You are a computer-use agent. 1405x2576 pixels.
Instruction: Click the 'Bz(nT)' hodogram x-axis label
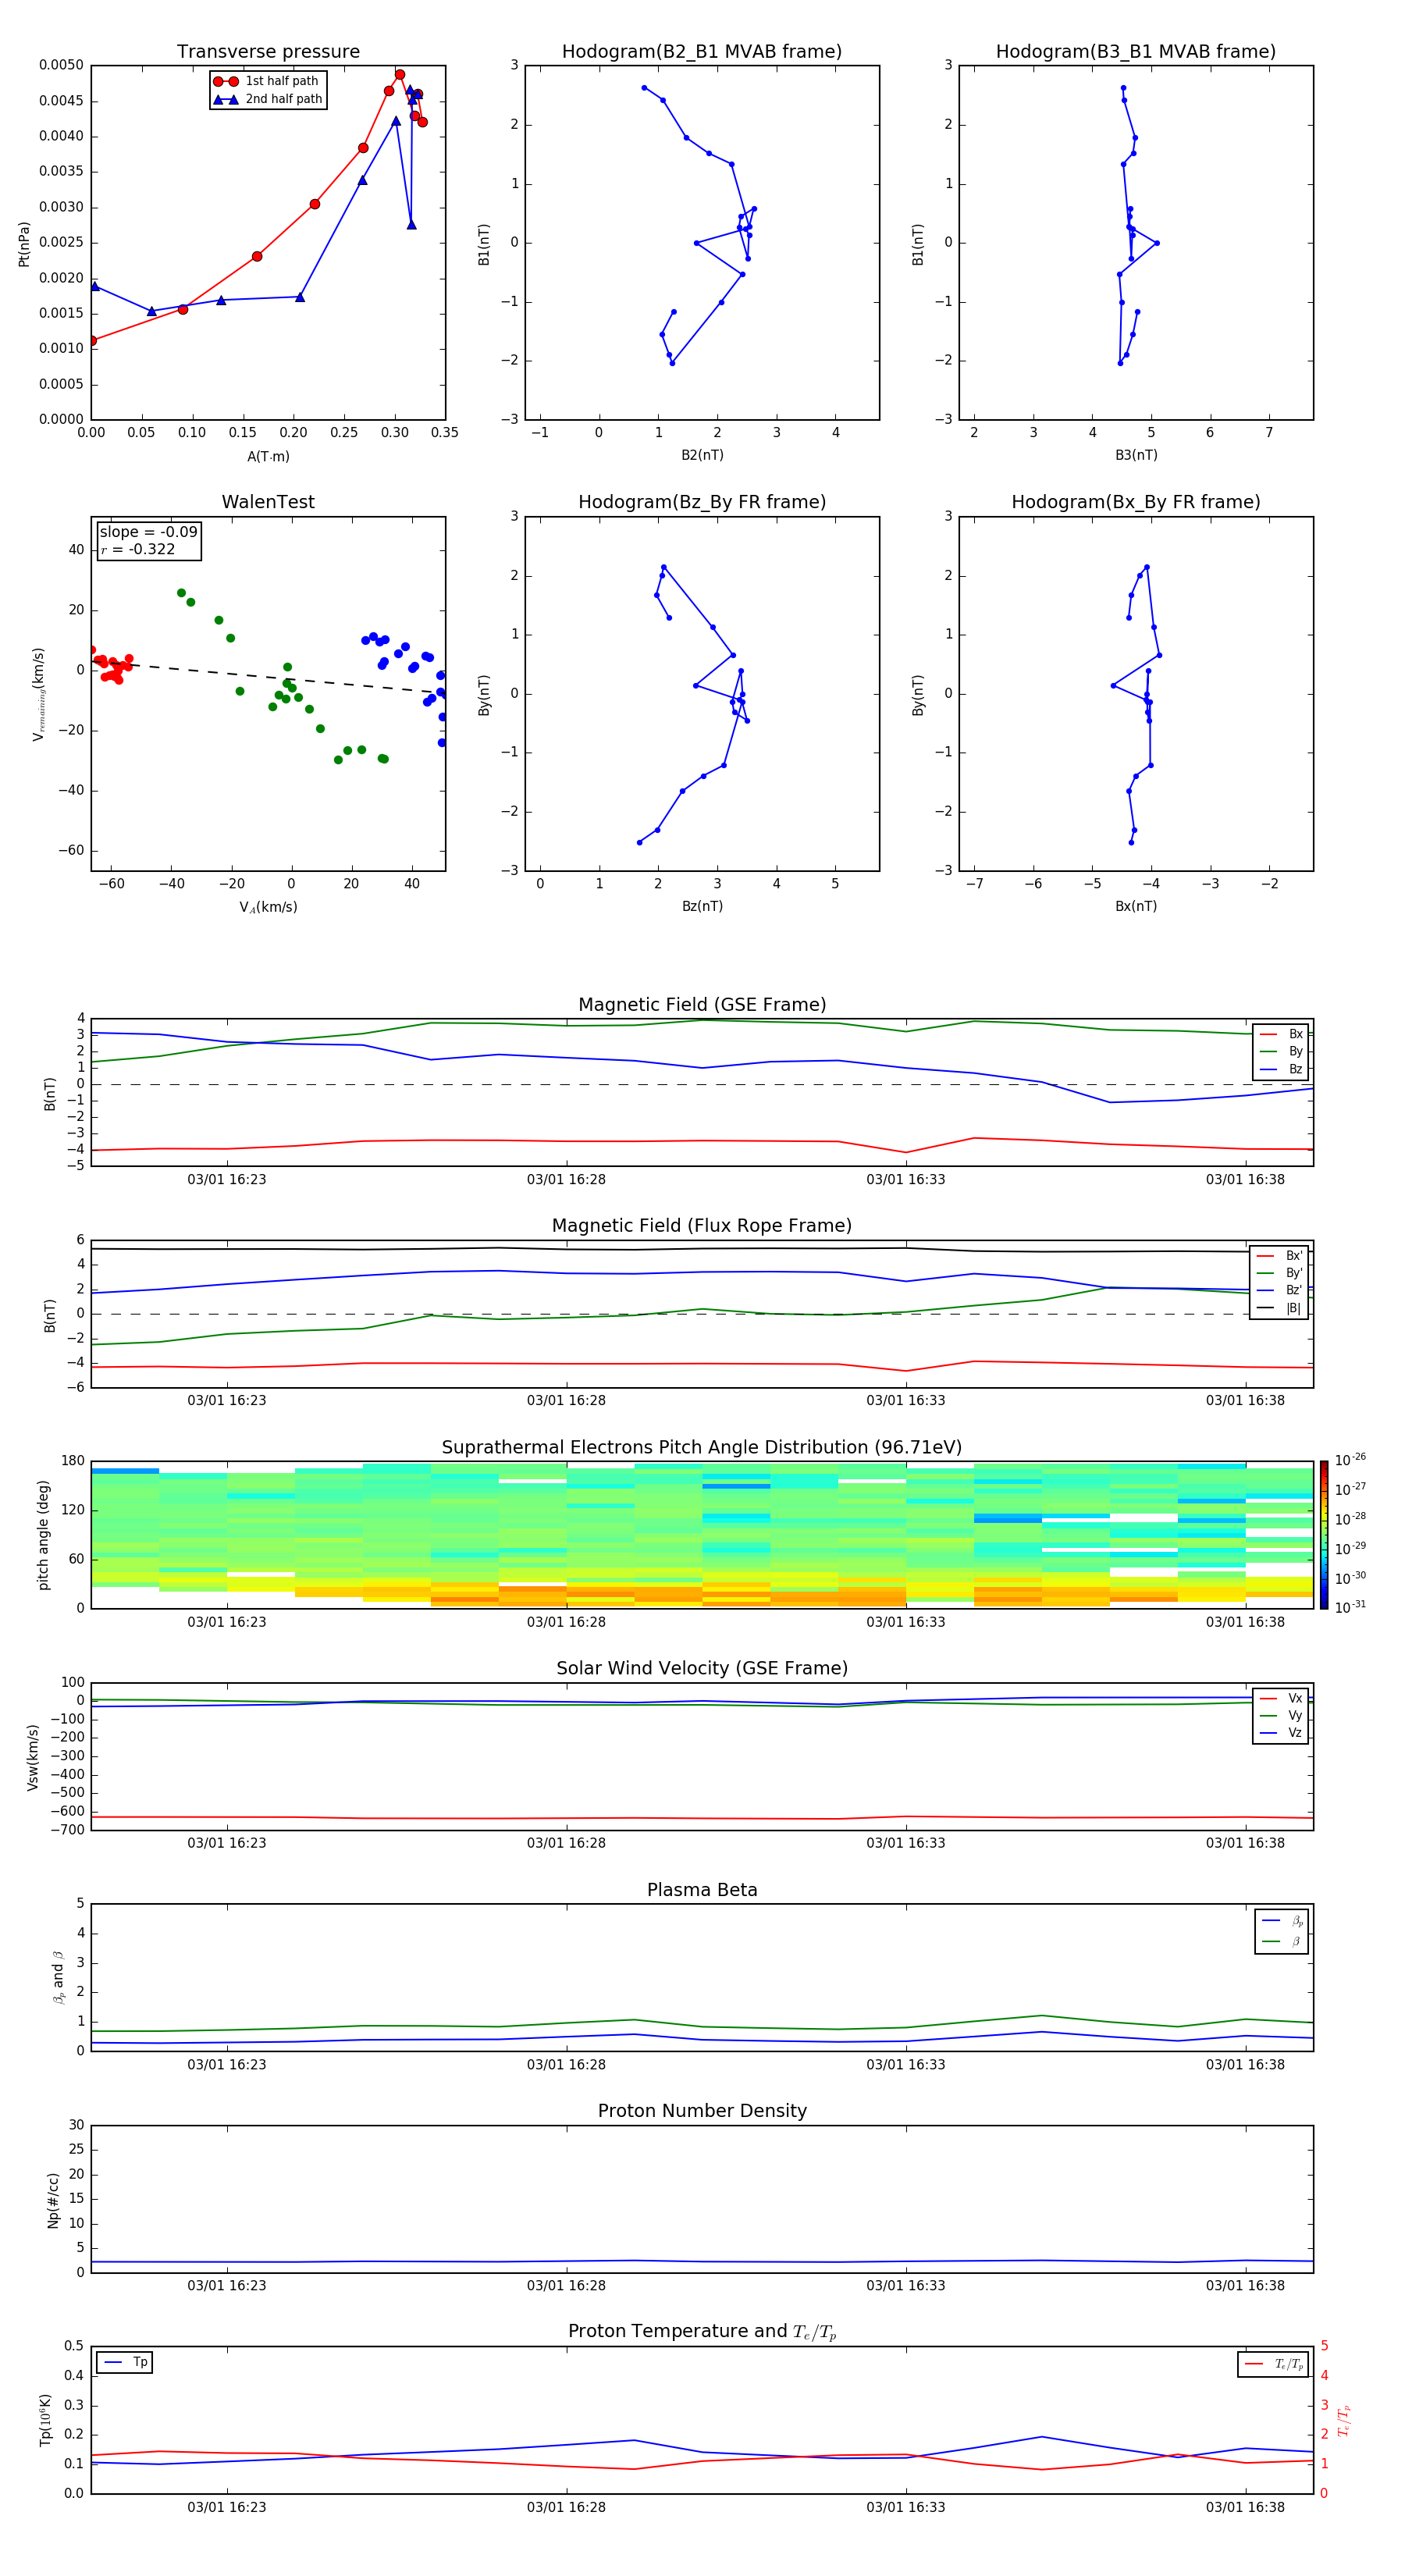click(x=702, y=906)
